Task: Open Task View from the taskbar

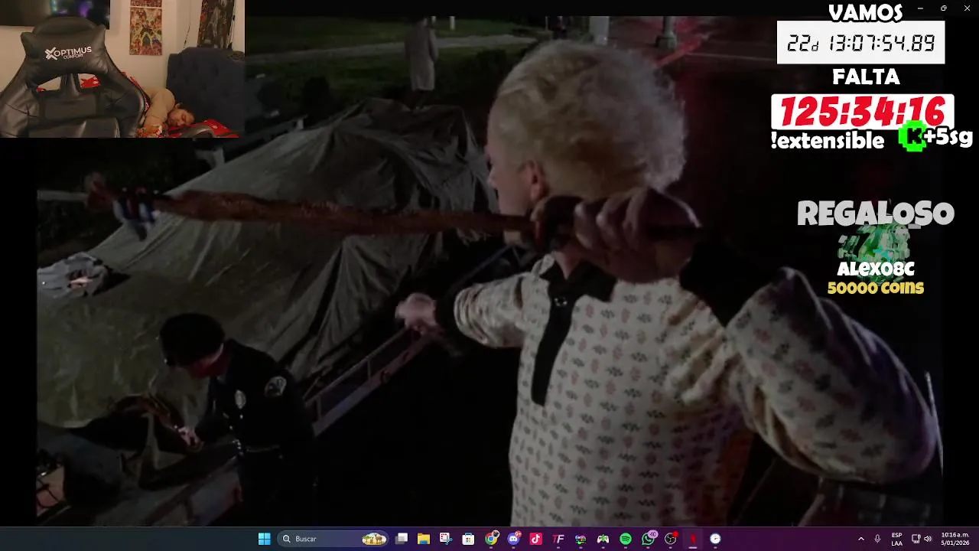Action: click(402, 539)
